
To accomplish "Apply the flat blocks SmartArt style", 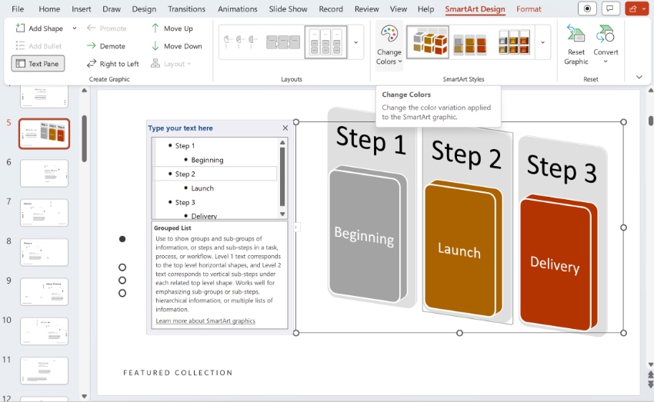I will [x=469, y=44].
